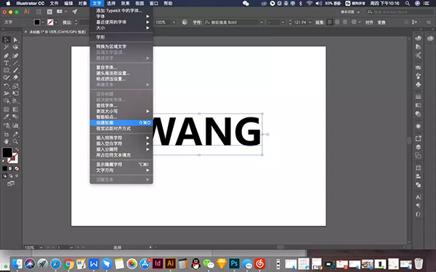Choose Draw Inside mode

point(17,176)
